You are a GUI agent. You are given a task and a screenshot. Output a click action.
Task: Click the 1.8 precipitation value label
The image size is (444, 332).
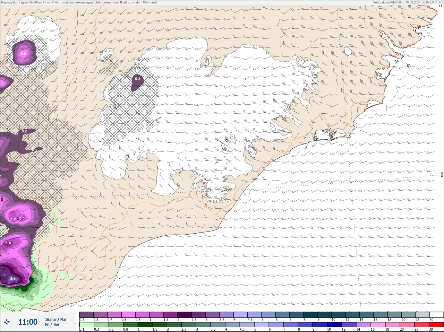pyautogui.click(x=9, y=243)
